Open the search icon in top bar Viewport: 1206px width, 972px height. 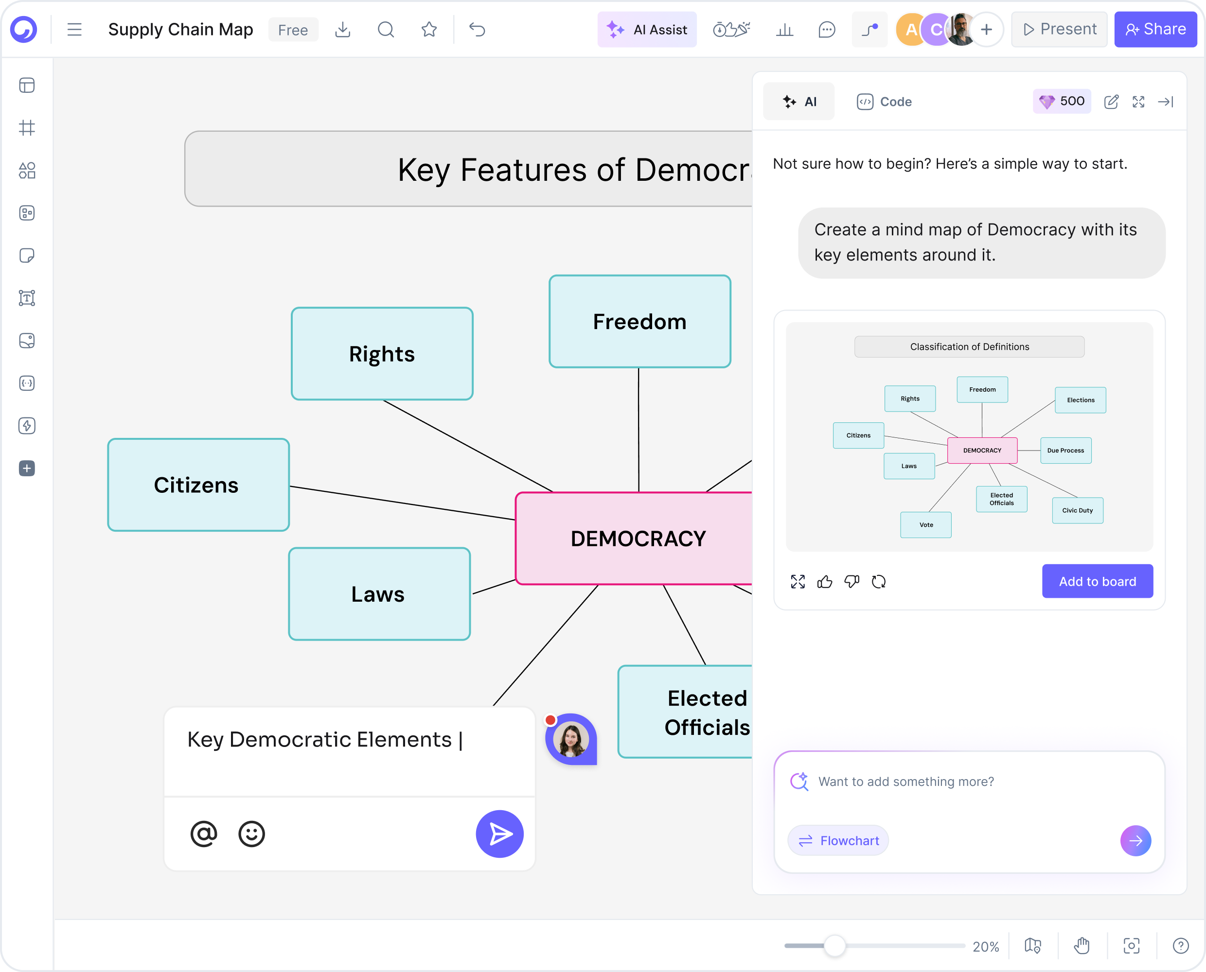386,30
